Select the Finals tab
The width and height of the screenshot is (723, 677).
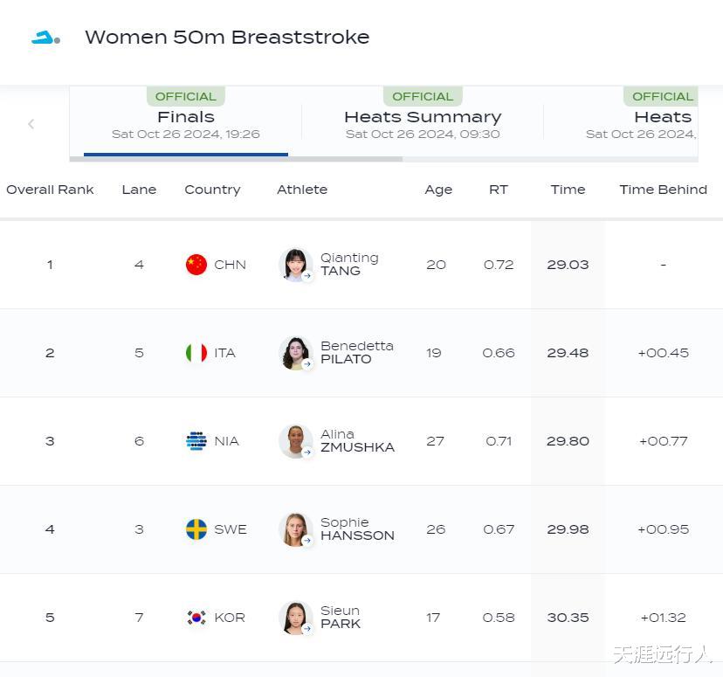(x=185, y=123)
